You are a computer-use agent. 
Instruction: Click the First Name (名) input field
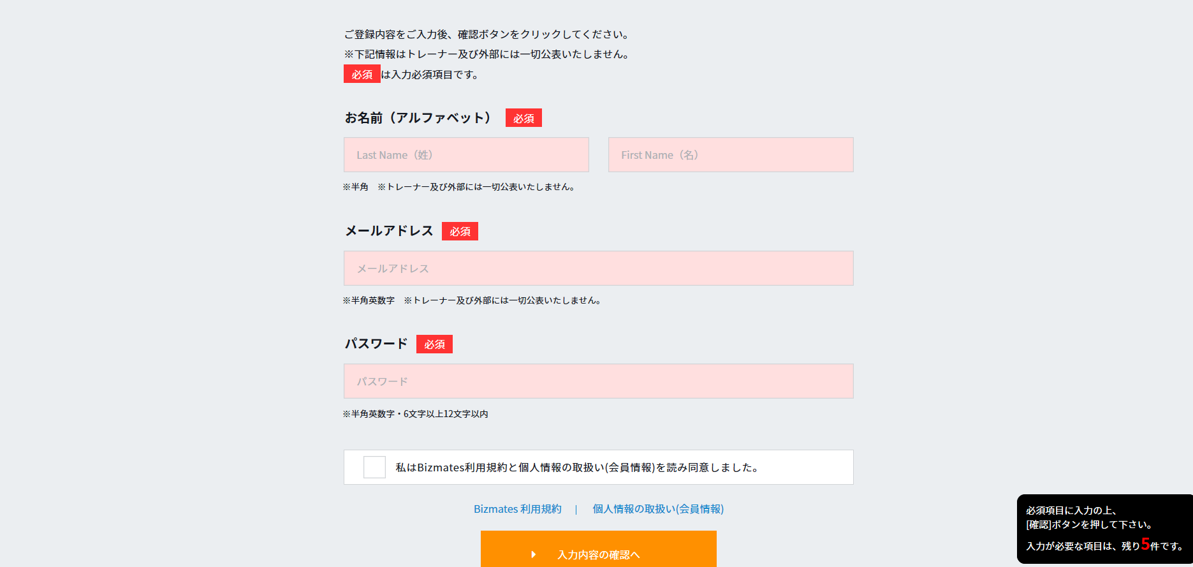tap(731, 155)
